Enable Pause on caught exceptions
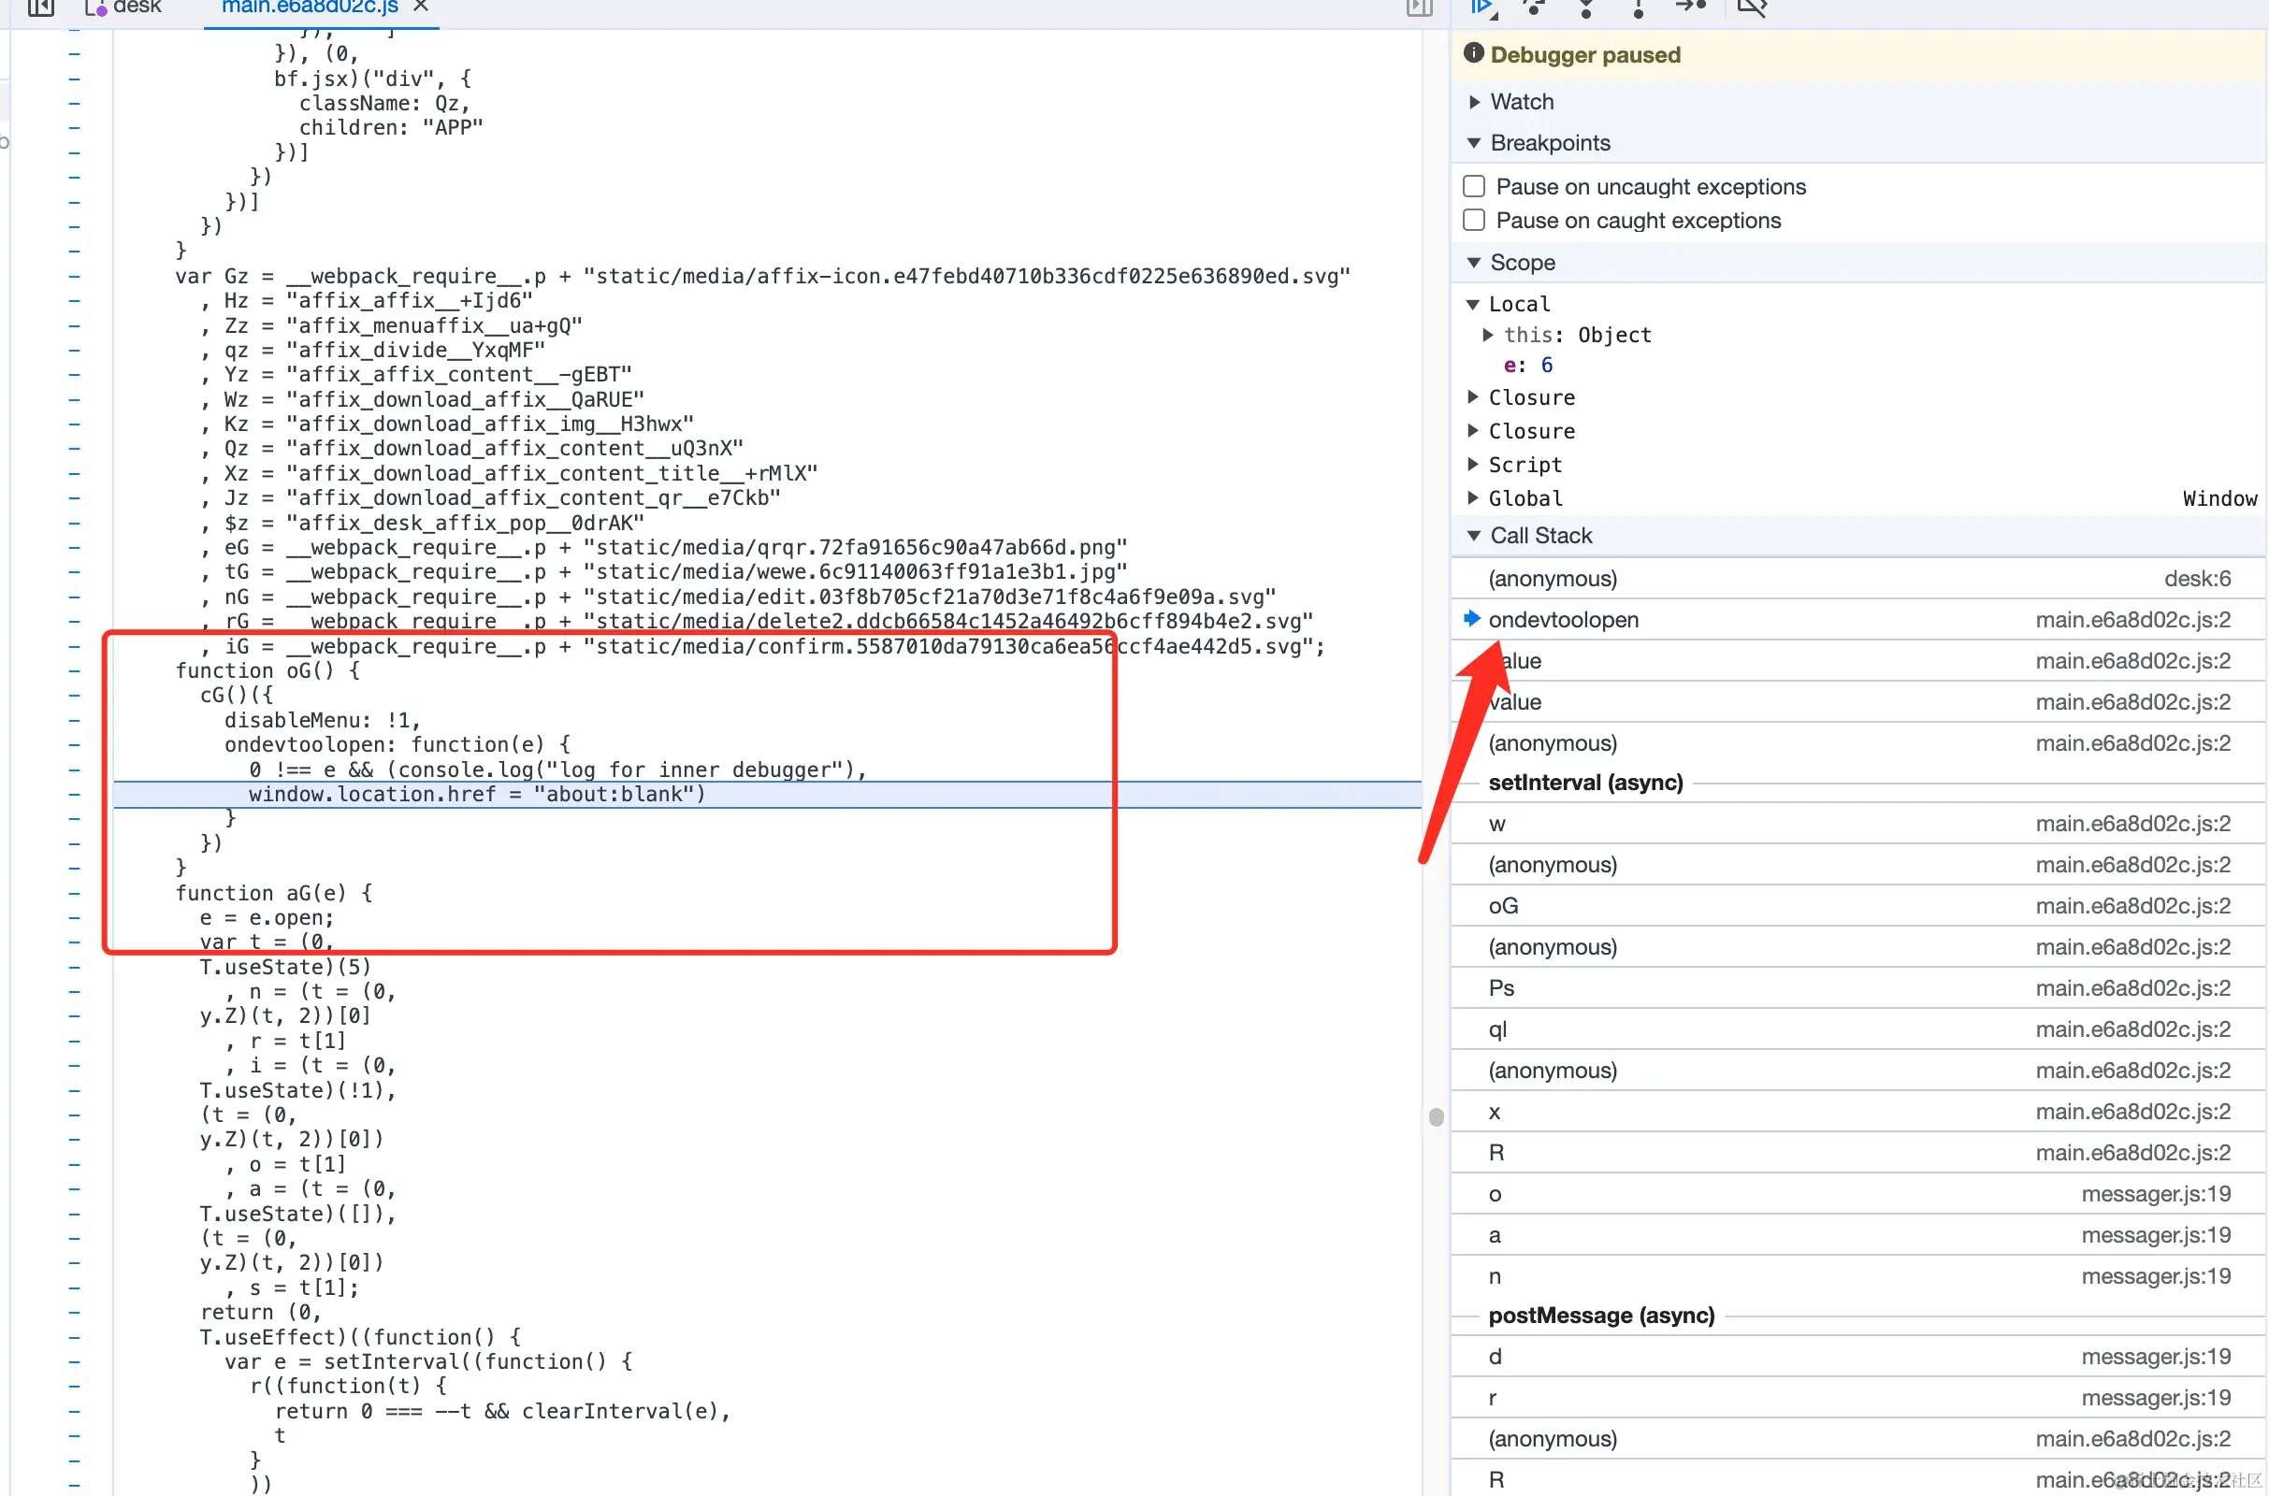The height and width of the screenshot is (1496, 2269). tap(1474, 221)
